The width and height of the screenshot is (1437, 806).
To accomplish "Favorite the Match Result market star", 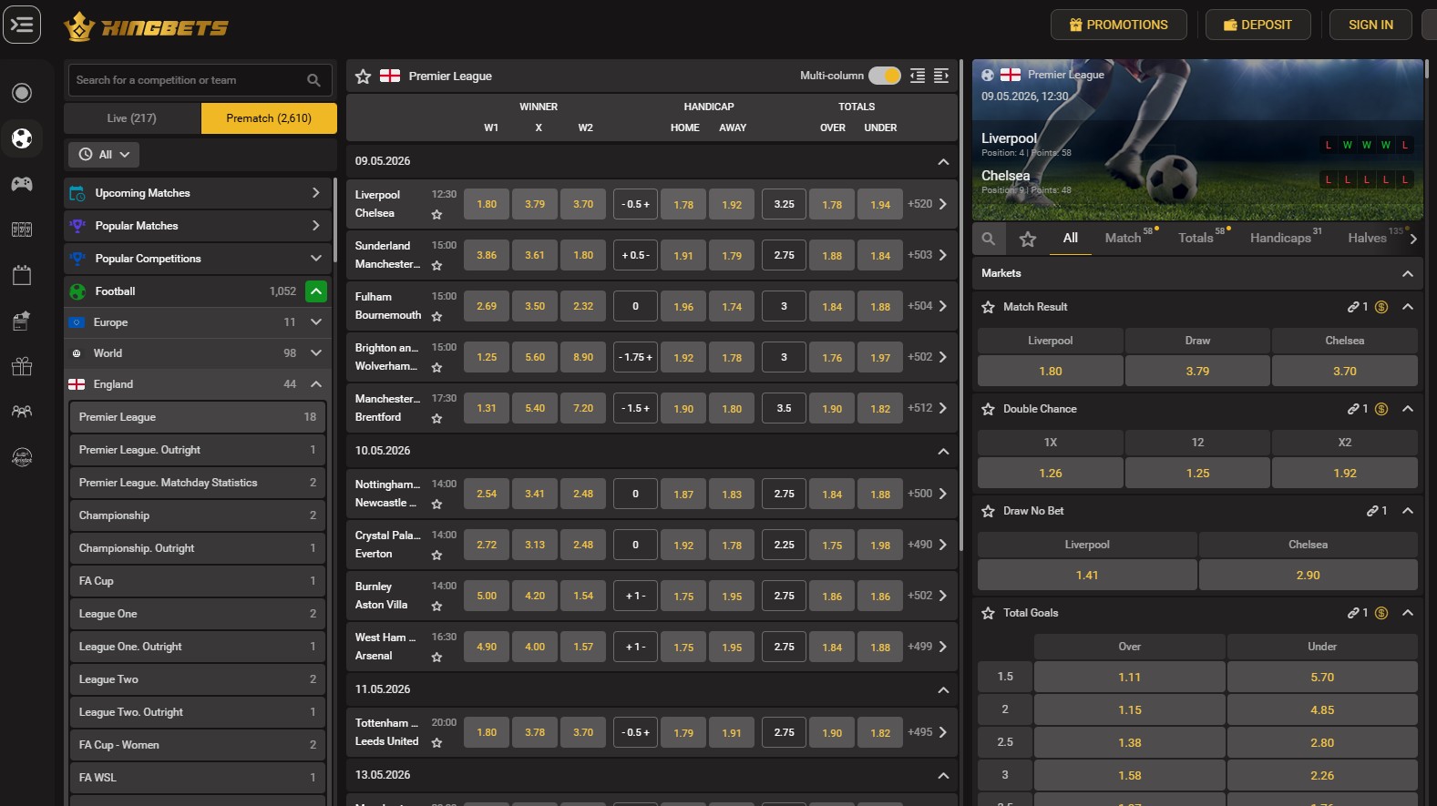I will click(988, 308).
